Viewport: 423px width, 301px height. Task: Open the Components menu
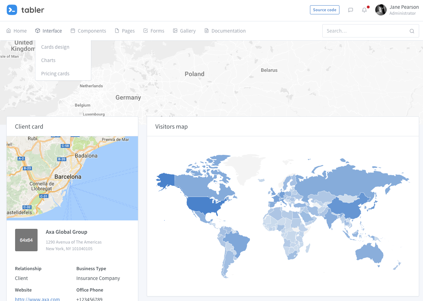pos(88,31)
